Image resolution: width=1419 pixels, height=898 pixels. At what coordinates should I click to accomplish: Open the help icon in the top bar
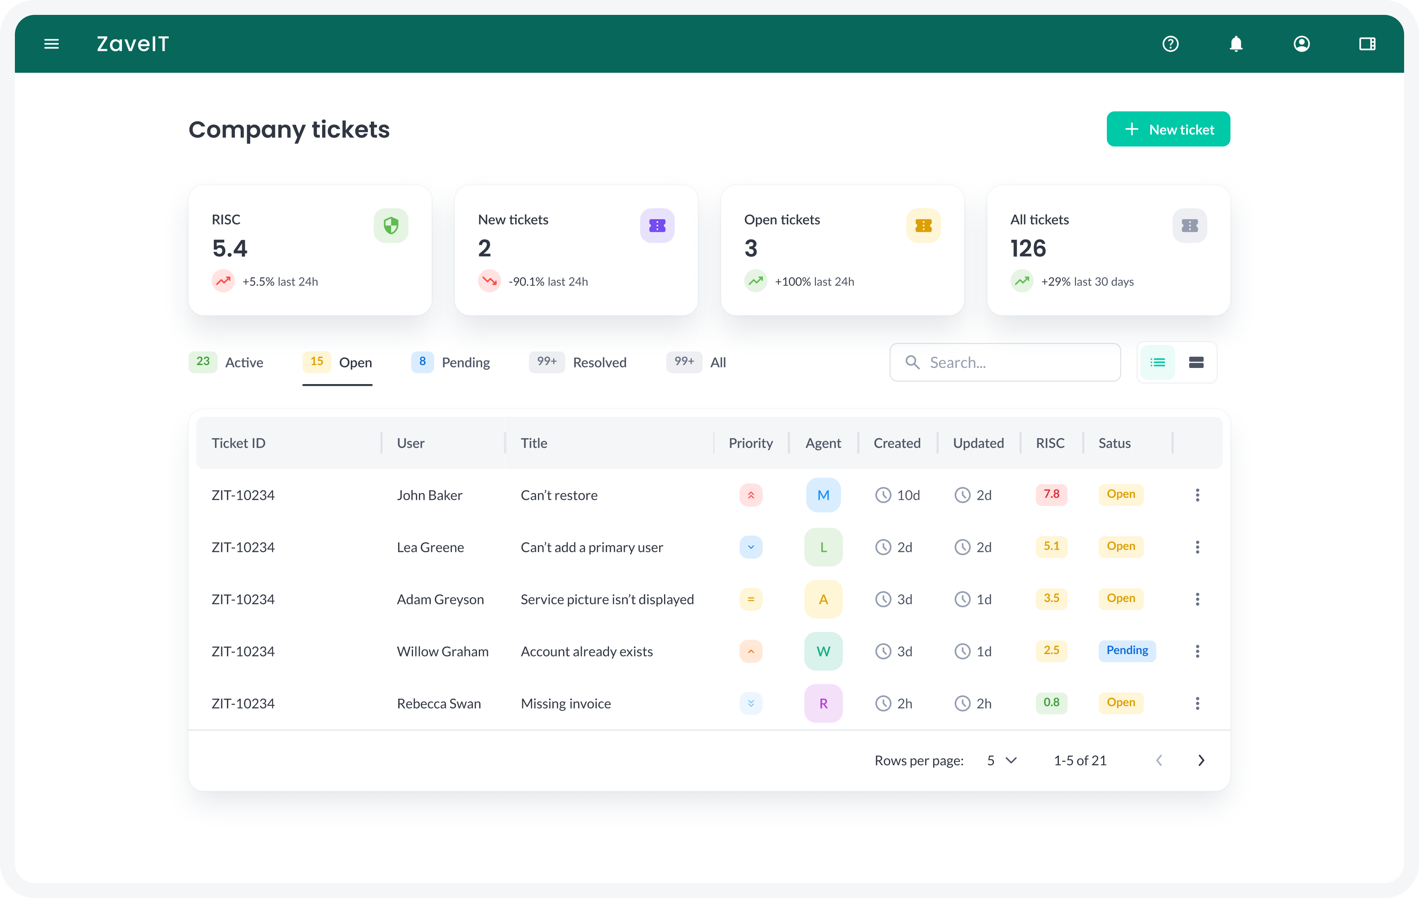1171,43
